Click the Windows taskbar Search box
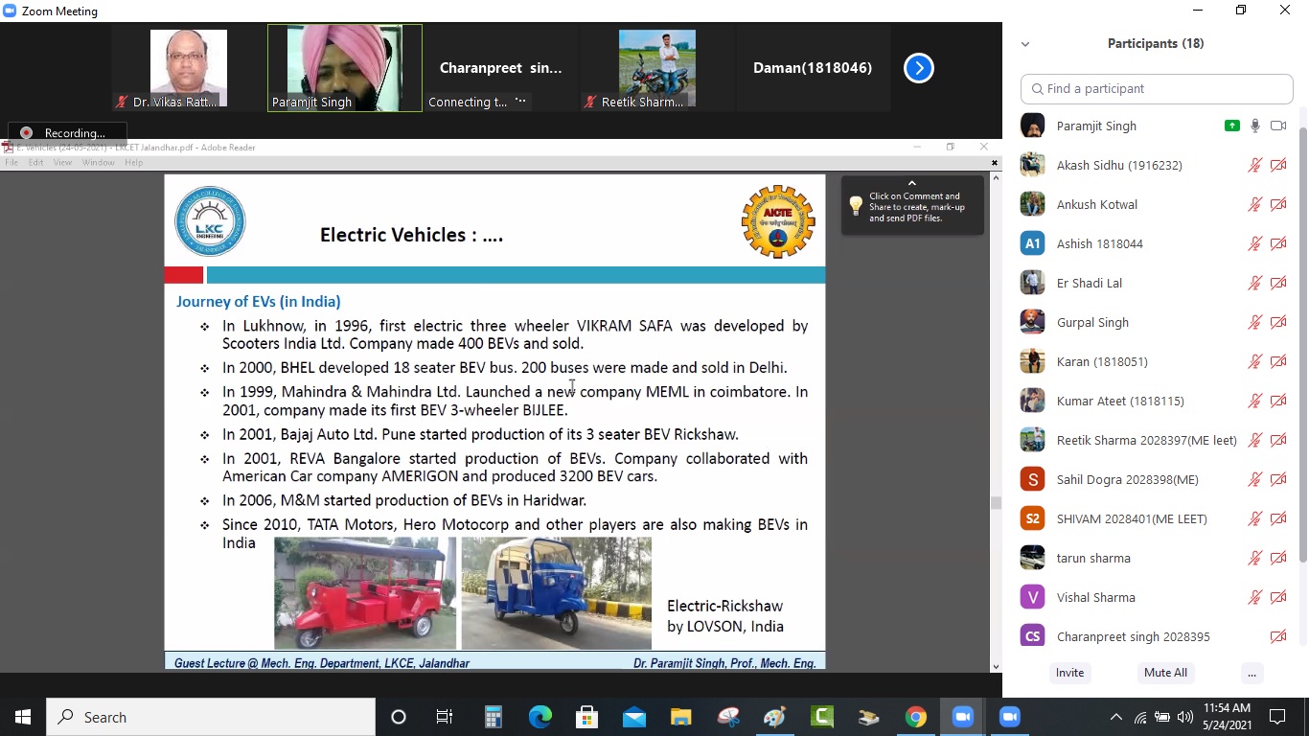Image resolution: width=1309 pixels, height=736 pixels. (x=211, y=717)
